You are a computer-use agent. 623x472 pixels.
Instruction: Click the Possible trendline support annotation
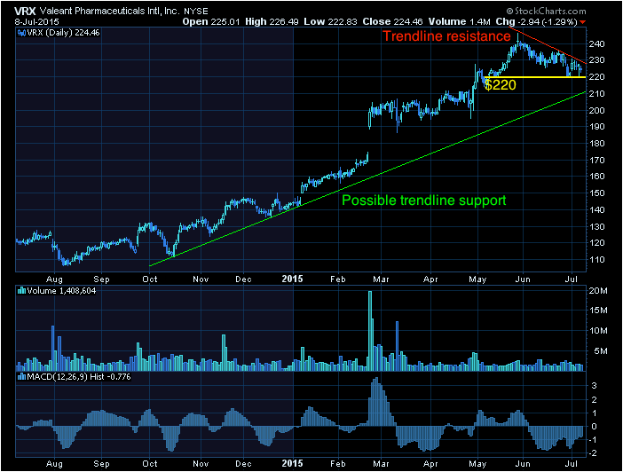pyautogui.click(x=424, y=201)
